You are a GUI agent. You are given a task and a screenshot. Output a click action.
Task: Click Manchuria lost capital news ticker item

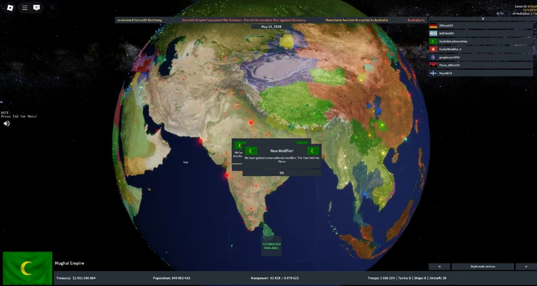[357, 20]
